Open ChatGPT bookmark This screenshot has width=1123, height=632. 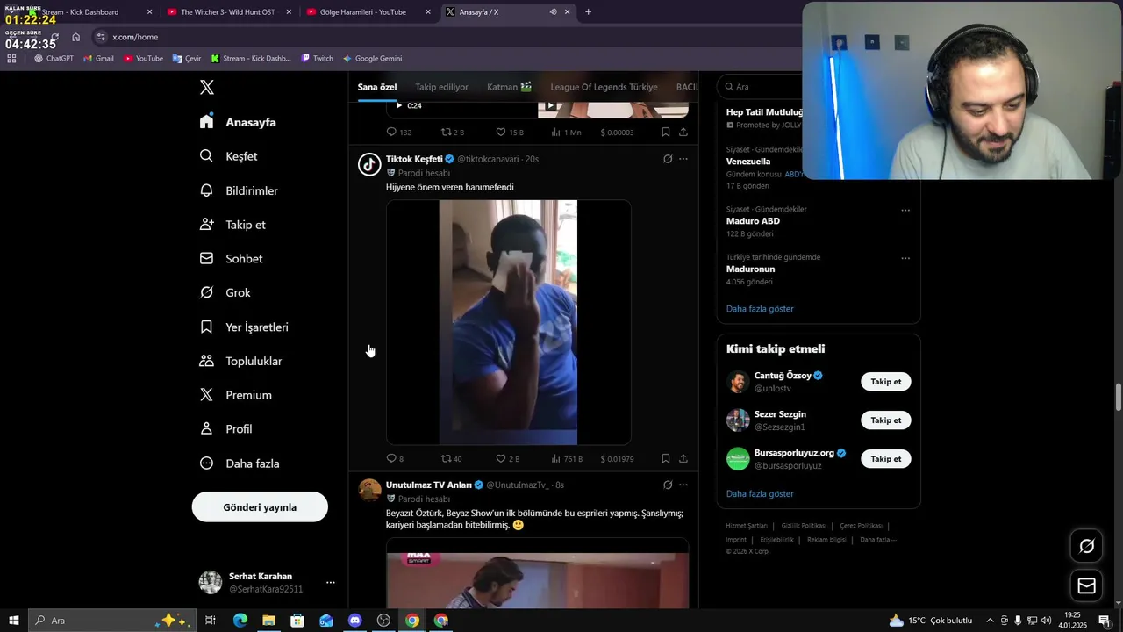54,59
